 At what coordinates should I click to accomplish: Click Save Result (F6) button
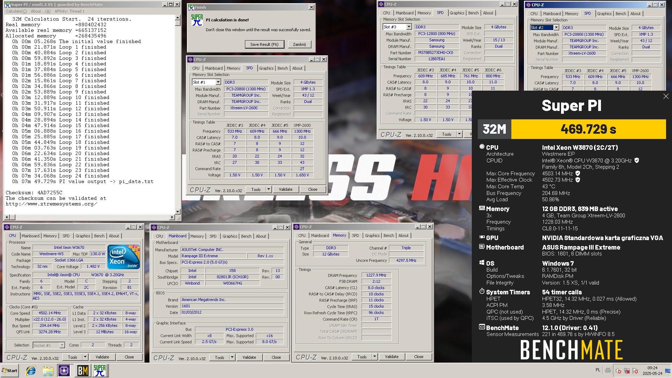click(264, 44)
